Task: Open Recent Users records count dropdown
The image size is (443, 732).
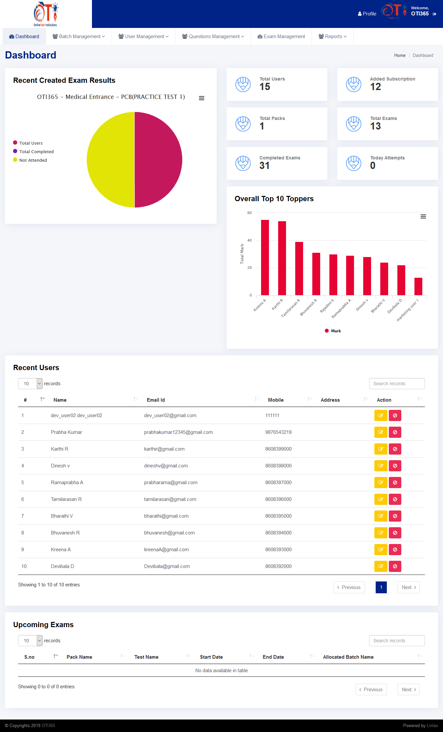Action: (30, 384)
